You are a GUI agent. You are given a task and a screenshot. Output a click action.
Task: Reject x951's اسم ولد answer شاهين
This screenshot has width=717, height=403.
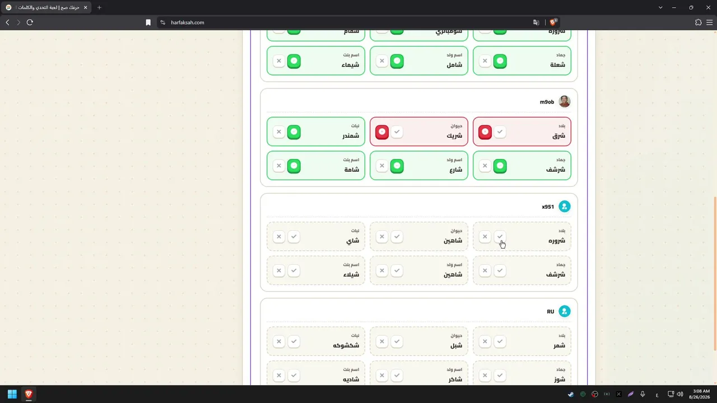[x=382, y=270]
